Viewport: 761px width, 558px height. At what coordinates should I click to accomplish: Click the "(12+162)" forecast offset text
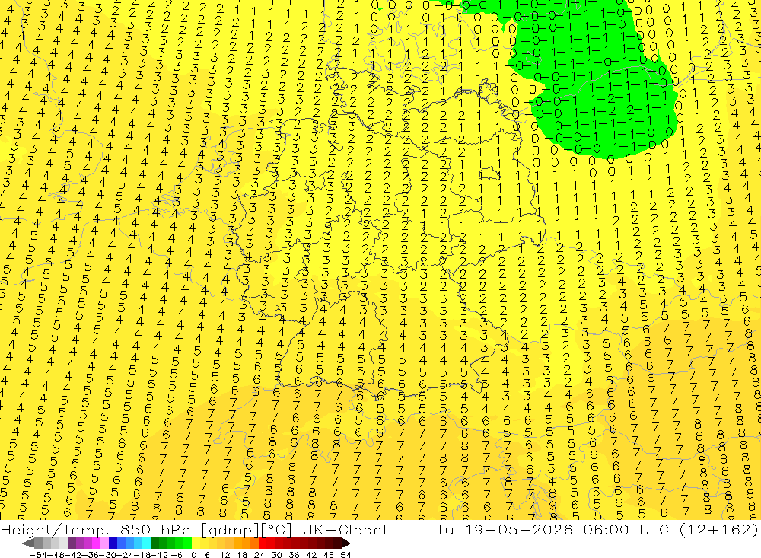click(x=718, y=530)
